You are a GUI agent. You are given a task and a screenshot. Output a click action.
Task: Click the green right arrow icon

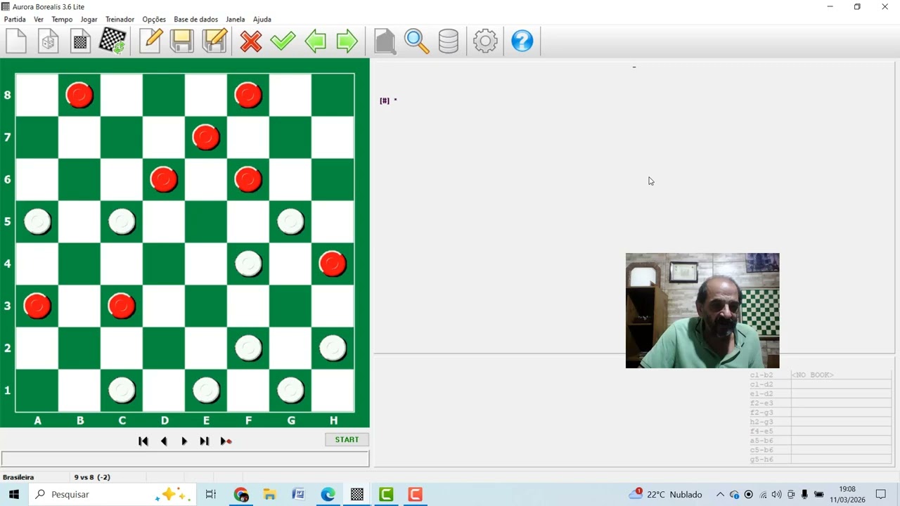347,41
